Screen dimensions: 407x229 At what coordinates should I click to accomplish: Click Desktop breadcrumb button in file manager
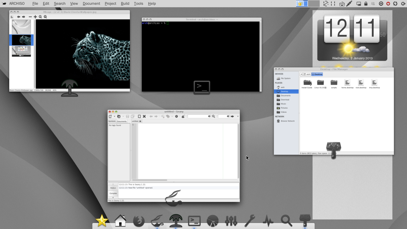[317, 74]
